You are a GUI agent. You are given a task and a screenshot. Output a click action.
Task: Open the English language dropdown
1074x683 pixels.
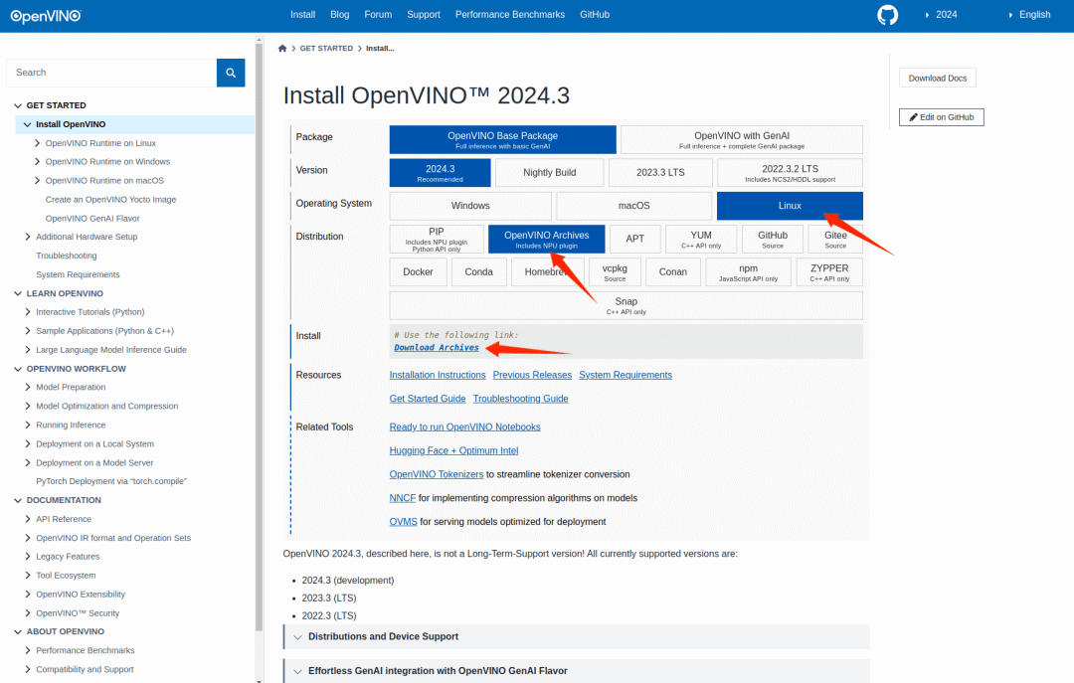pyautogui.click(x=1029, y=14)
